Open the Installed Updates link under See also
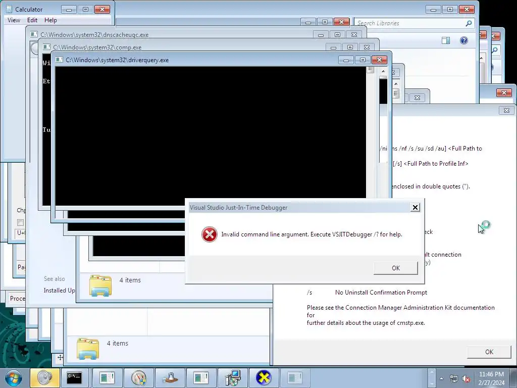 pos(60,290)
